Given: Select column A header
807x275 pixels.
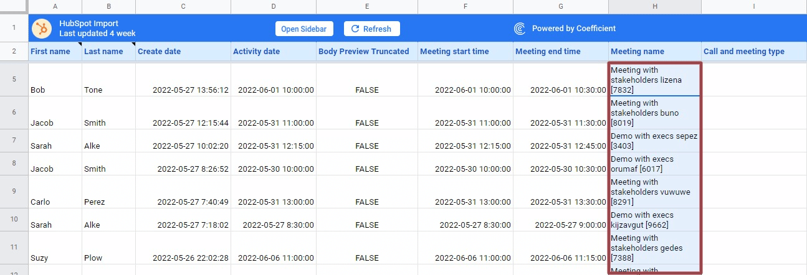Looking at the screenshot, I should click(x=55, y=6).
